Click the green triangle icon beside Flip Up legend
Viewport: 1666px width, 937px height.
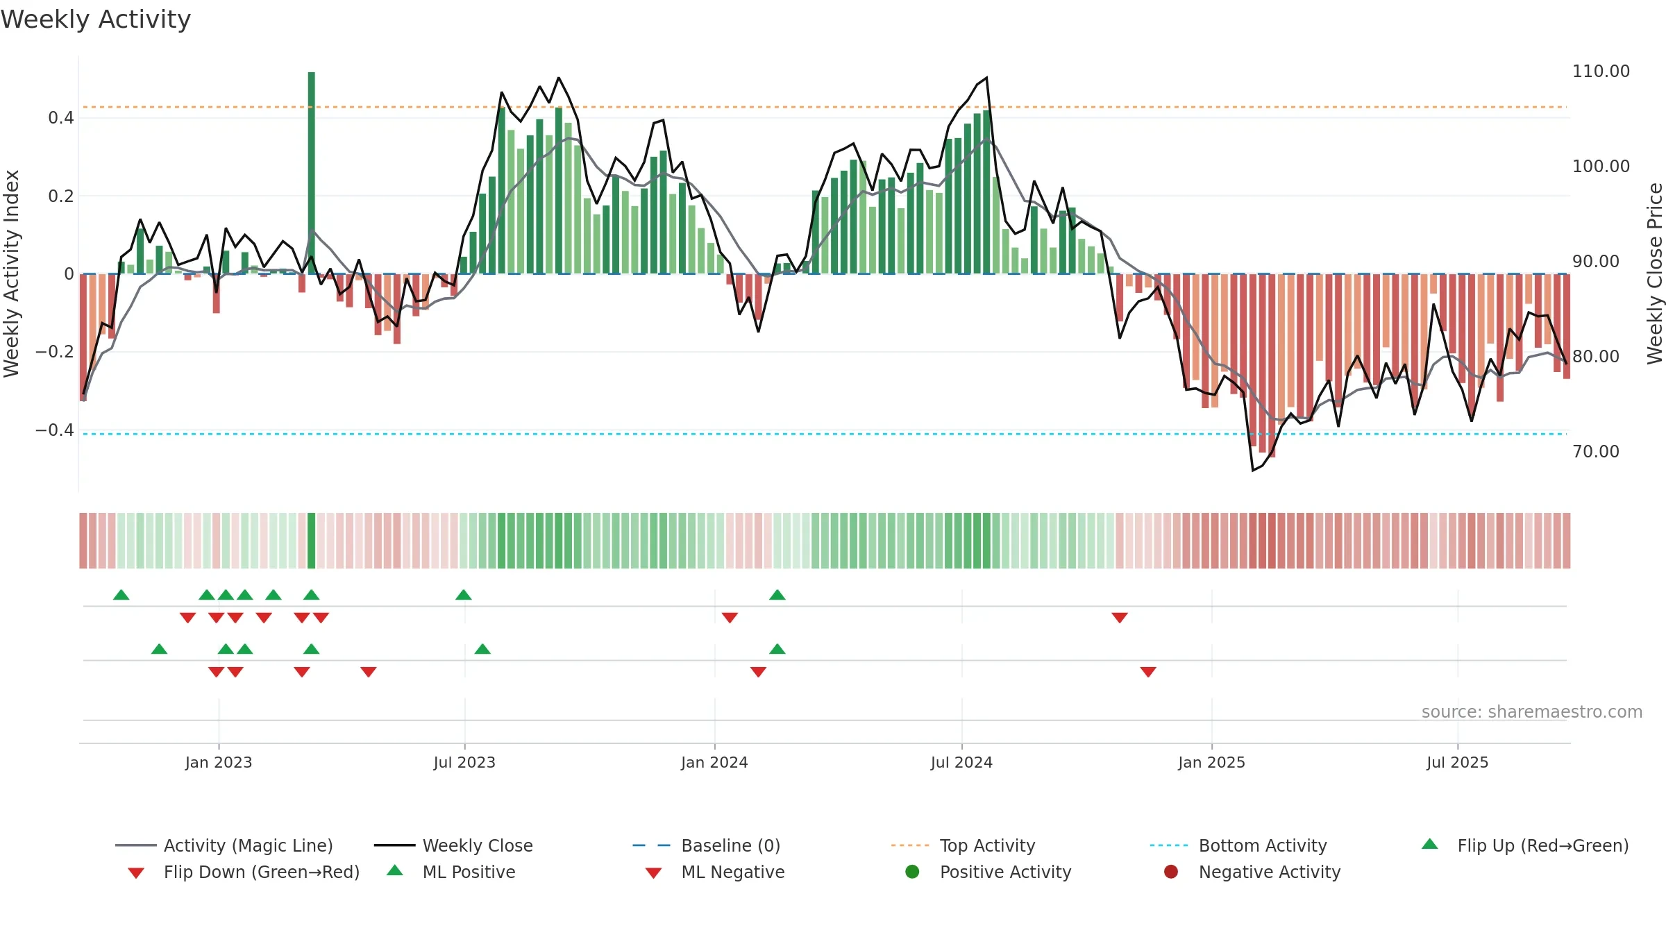pos(1430,844)
